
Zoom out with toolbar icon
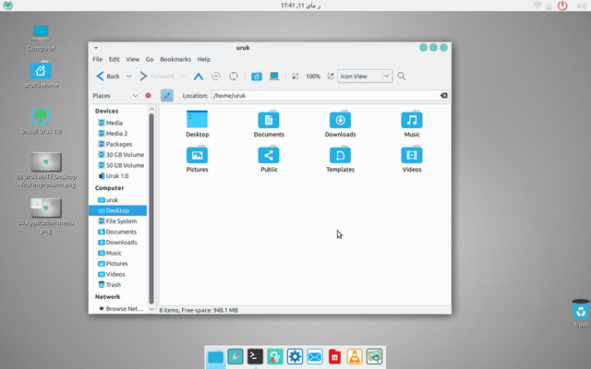pyautogui.click(x=295, y=76)
